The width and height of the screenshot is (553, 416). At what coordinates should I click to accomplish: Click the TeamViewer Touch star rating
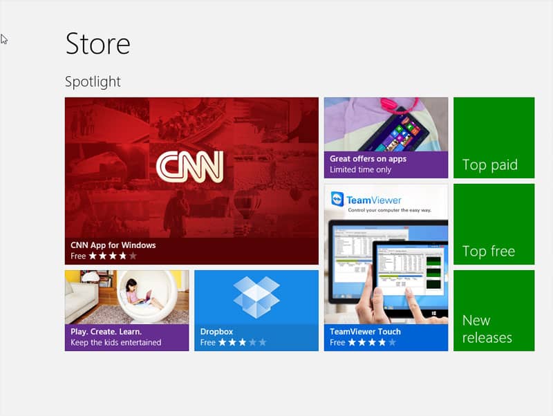point(372,342)
